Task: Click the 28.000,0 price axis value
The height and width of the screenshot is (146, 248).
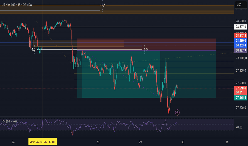Action: click(241, 58)
